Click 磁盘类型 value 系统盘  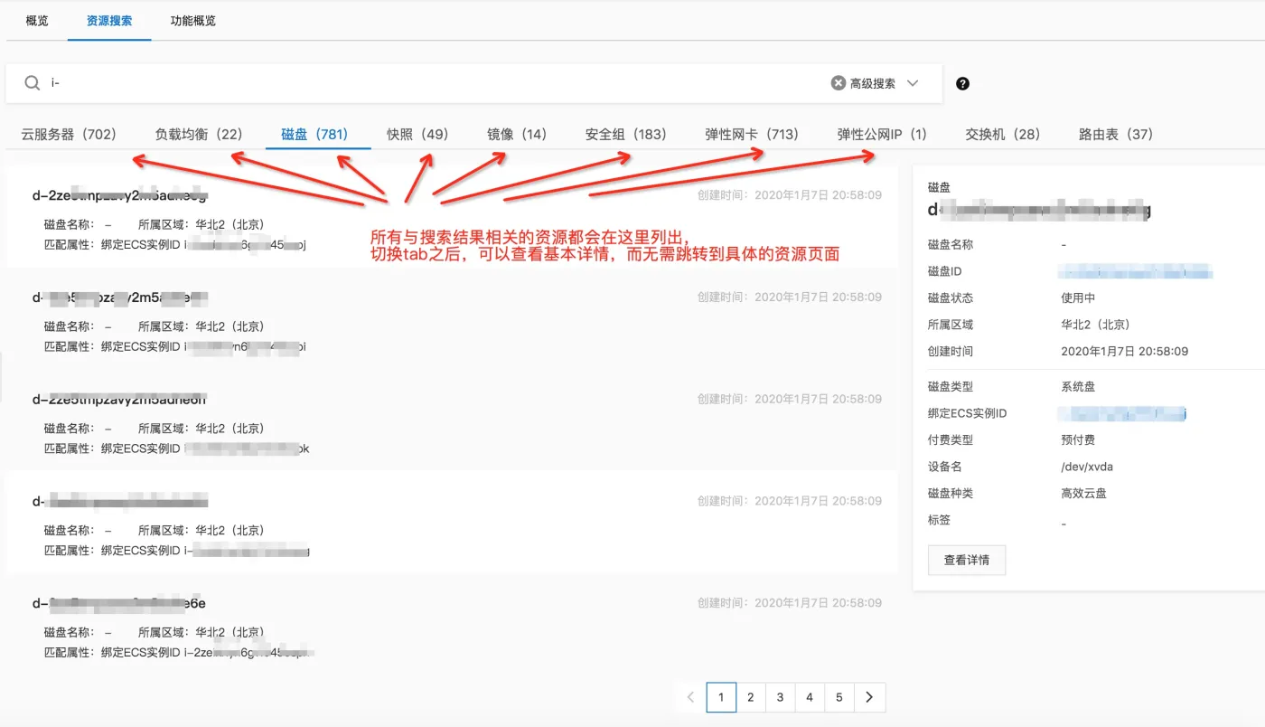1079,386
